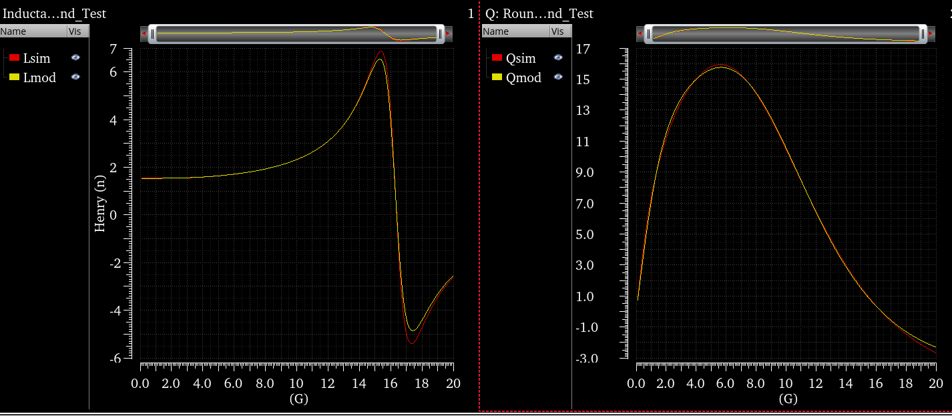Select the Qsim trace name
Viewport: 952px width, 416px height.
(521, 59)
